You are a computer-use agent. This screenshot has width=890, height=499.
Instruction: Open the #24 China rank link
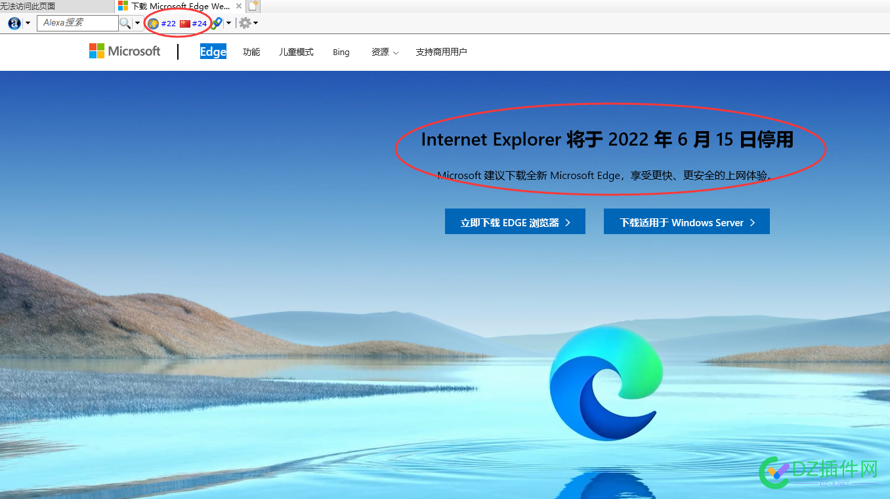coord(200,24)
